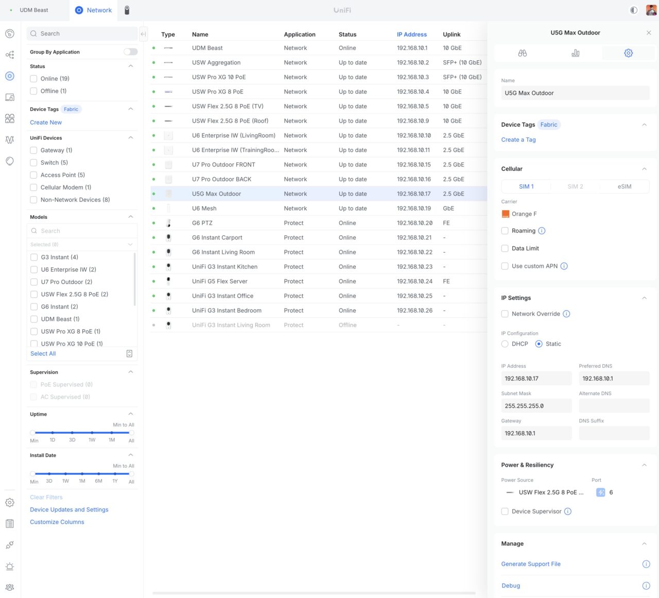Click Create a Tag link in panel
The width and height of the screenshot is (659, 598).
click(x=518, y=140)
